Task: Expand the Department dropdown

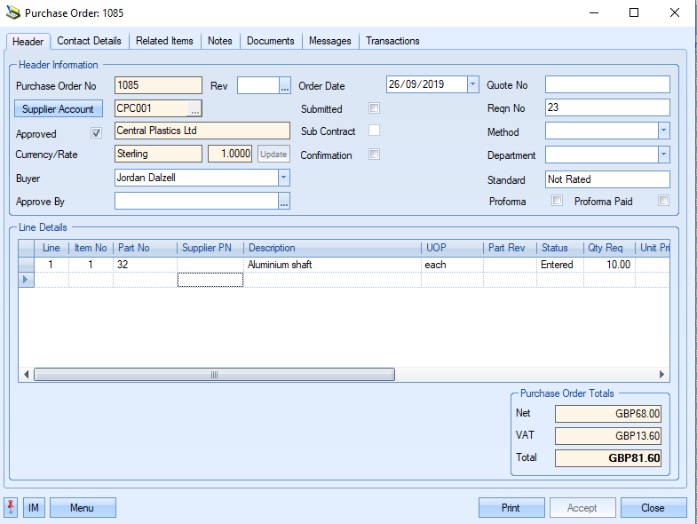Action: [663, 155]
